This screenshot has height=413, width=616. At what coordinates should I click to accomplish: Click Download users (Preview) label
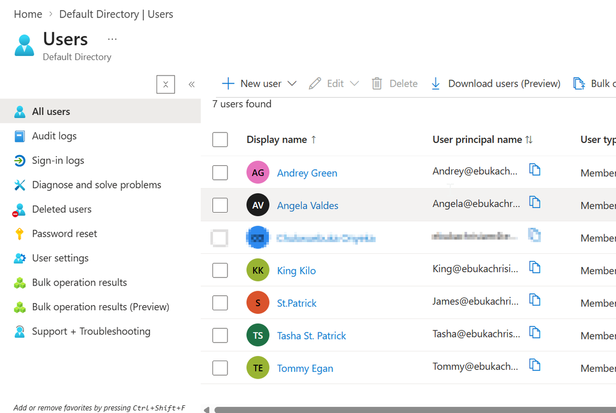click(504, 83)
